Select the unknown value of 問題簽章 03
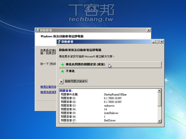This screenshot has height=139, width=186. [x=109, y=105]
